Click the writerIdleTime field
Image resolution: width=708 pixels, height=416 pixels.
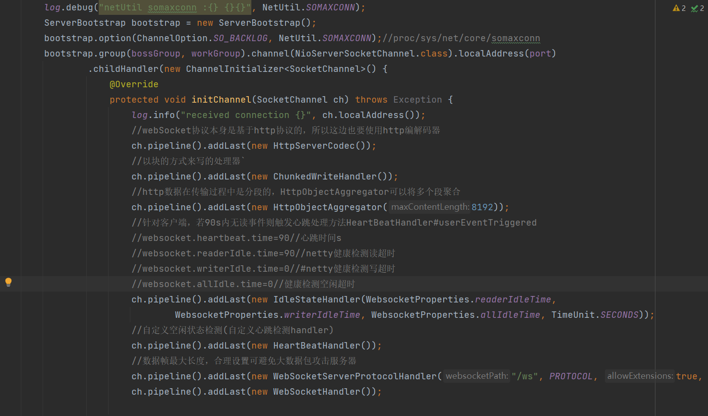322,315
